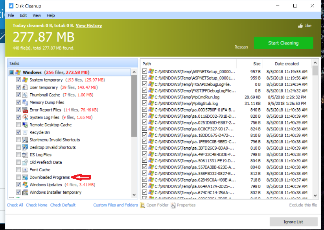The width and height of the screenshot is (324, 230).
Task: Click the Recycle Bin task icon
Action: [25, 132]
